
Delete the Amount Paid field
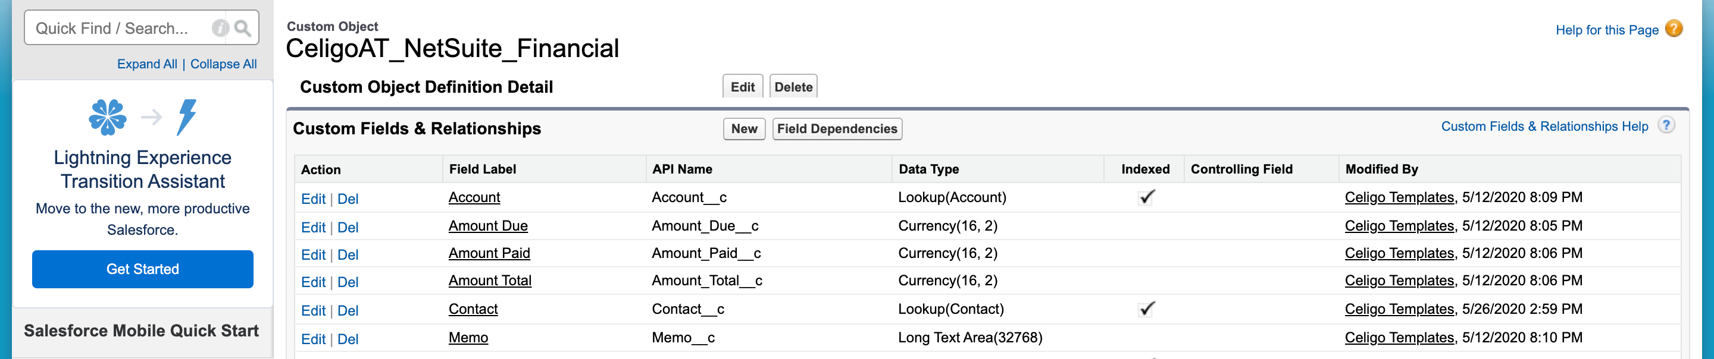(348, 254)
